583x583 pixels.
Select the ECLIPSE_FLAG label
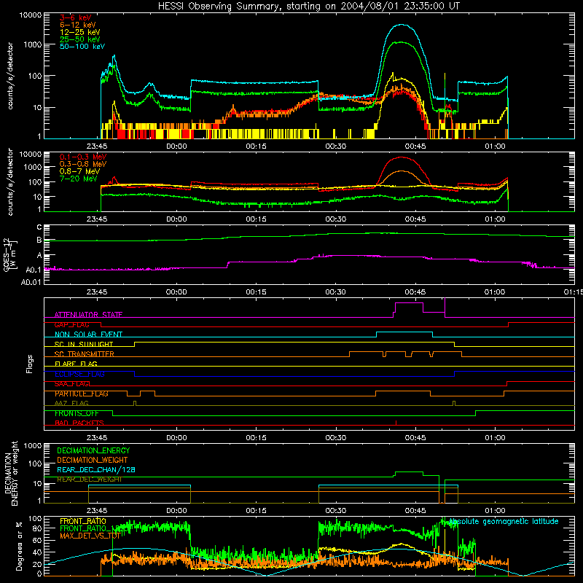[x=79, y=374]
